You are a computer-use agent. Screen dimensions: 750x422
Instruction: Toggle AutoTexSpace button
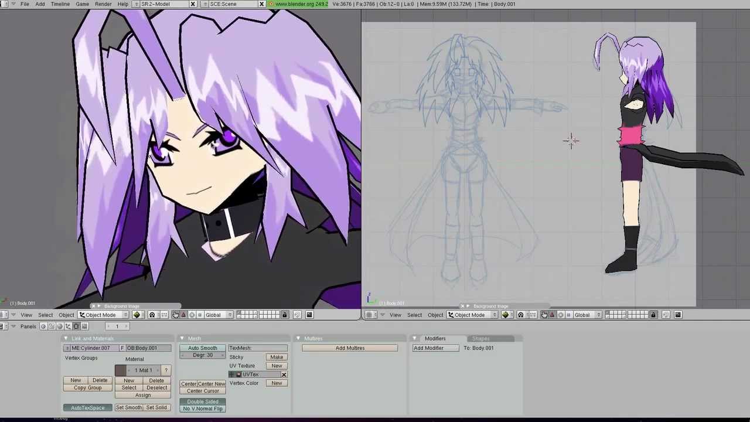88,408
